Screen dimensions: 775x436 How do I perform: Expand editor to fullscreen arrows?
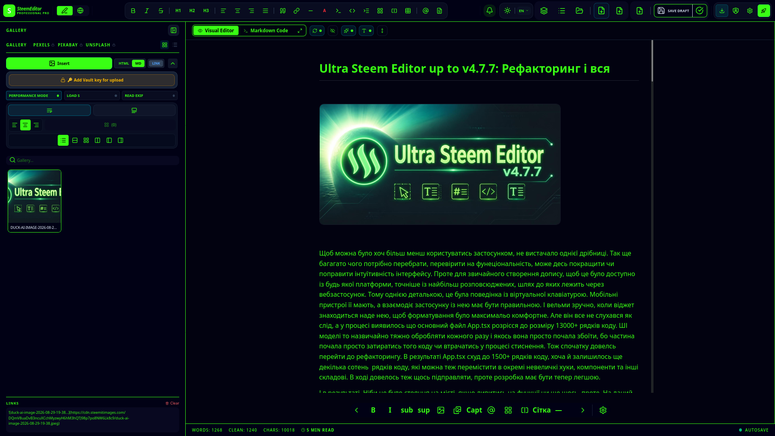(x=300, y=31)
